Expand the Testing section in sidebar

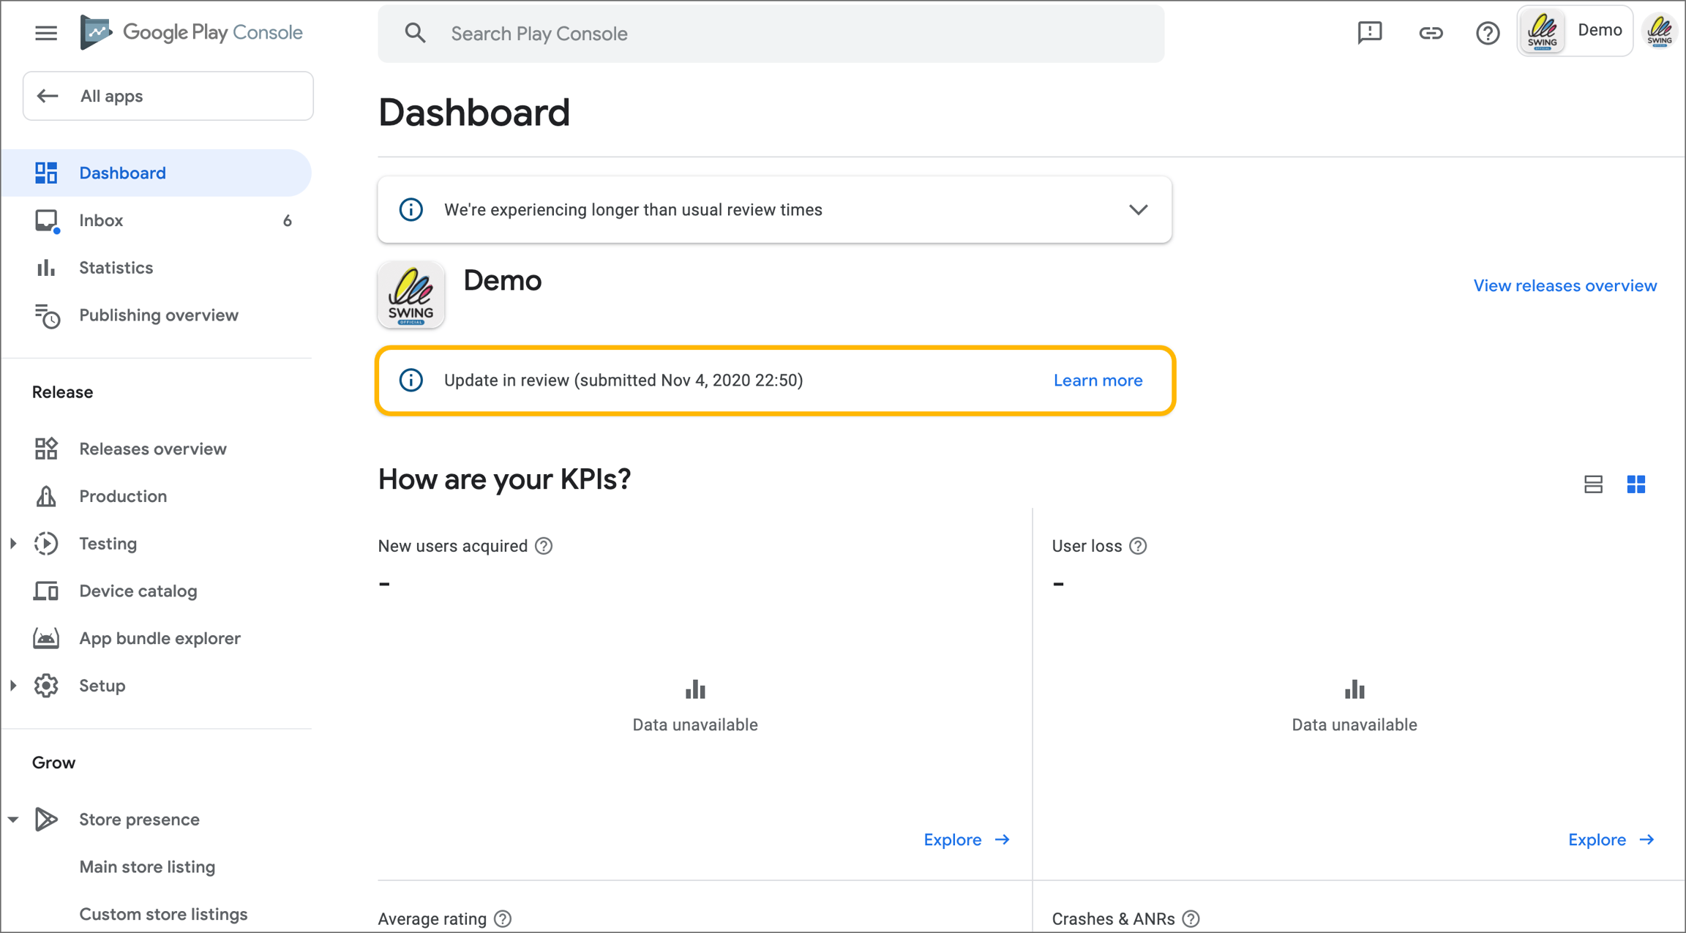click(13, 544)
